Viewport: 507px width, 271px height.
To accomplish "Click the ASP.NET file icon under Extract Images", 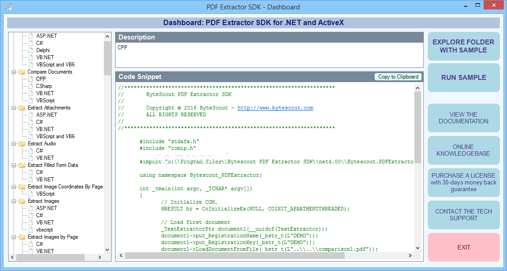I will 31,208.
